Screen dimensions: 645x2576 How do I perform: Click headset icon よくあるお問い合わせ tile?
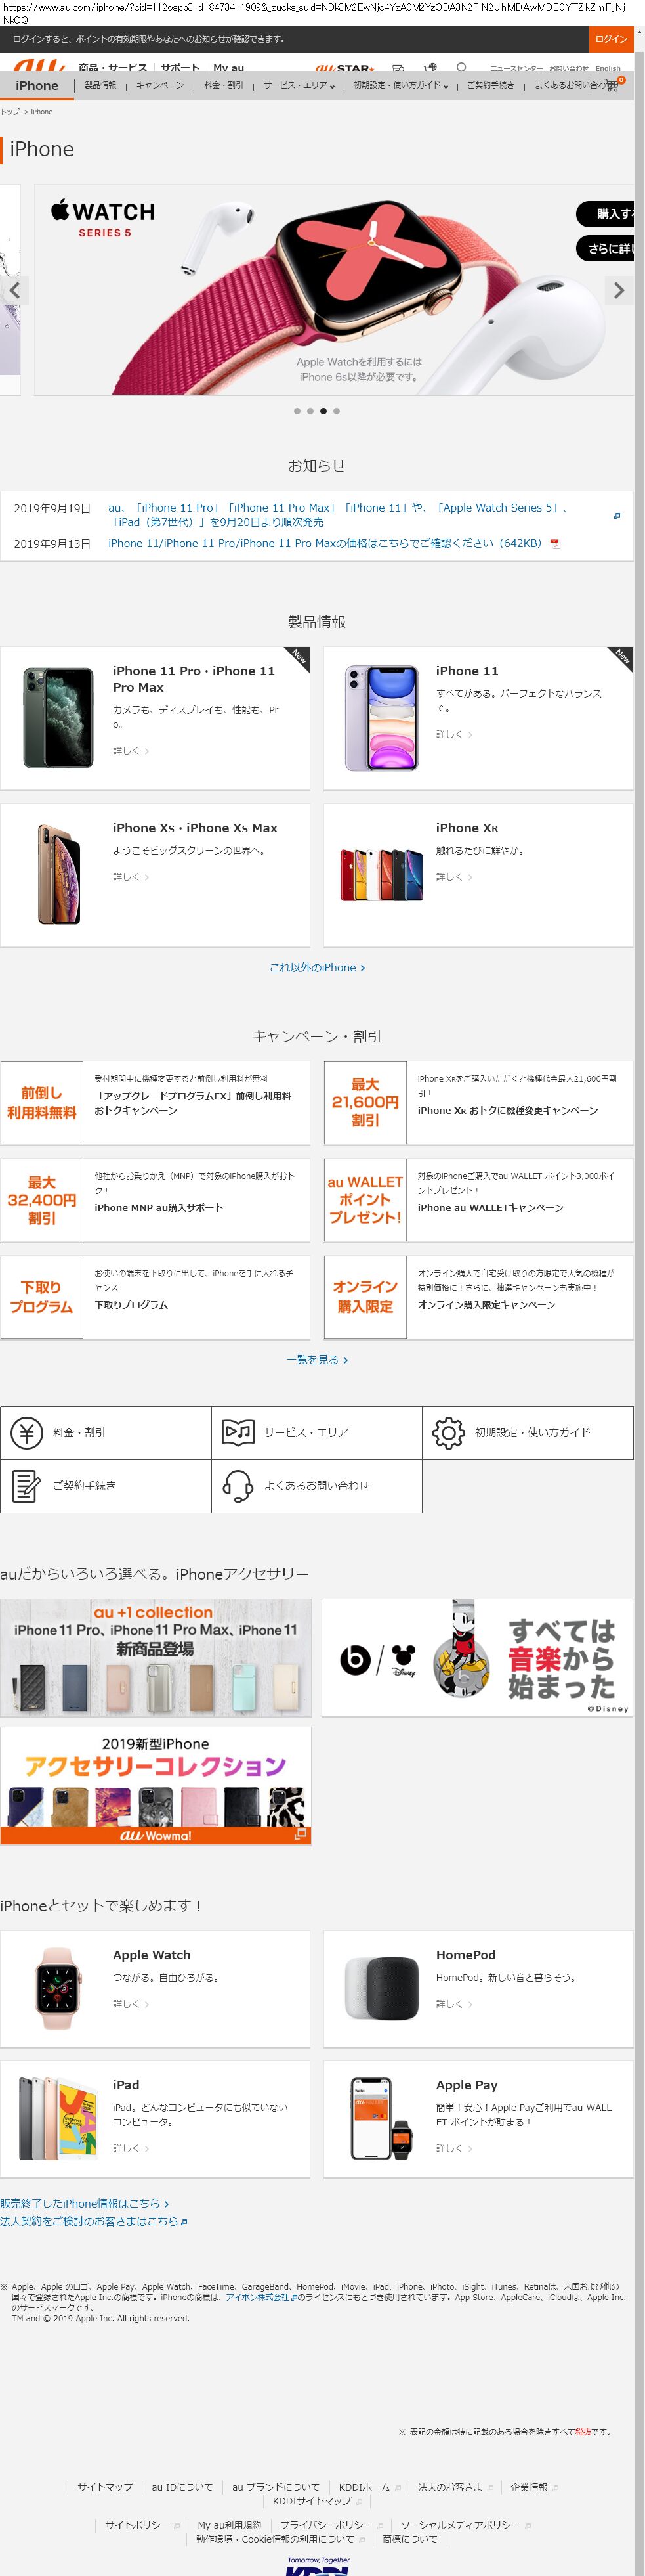point(316,1486)
